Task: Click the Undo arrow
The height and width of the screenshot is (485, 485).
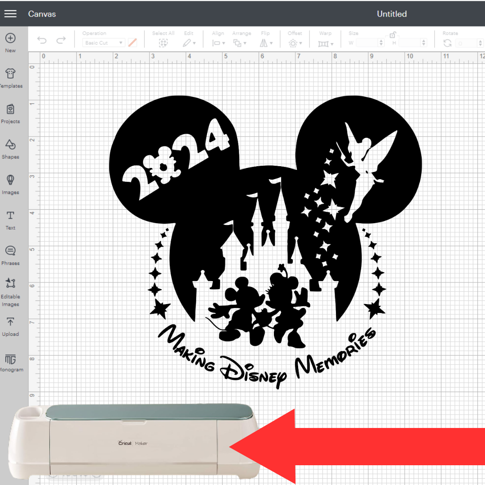Action: pyautogui.click(x=42, y=40)
